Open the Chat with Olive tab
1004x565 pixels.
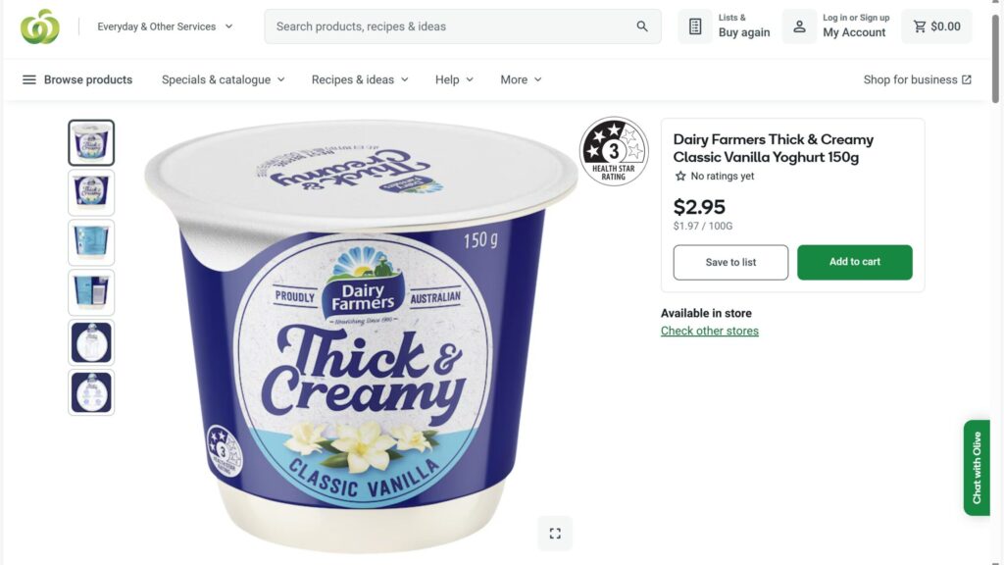[x=977, y=468]
